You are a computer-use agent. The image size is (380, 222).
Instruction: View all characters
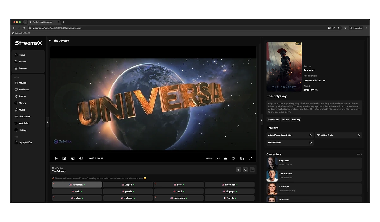pyautogui.click(x=359, y=154)
